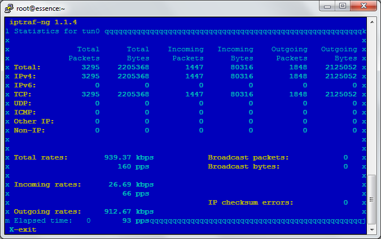Minimize the PuTTY terminal window
381x239 pixels.
point(328,6)
